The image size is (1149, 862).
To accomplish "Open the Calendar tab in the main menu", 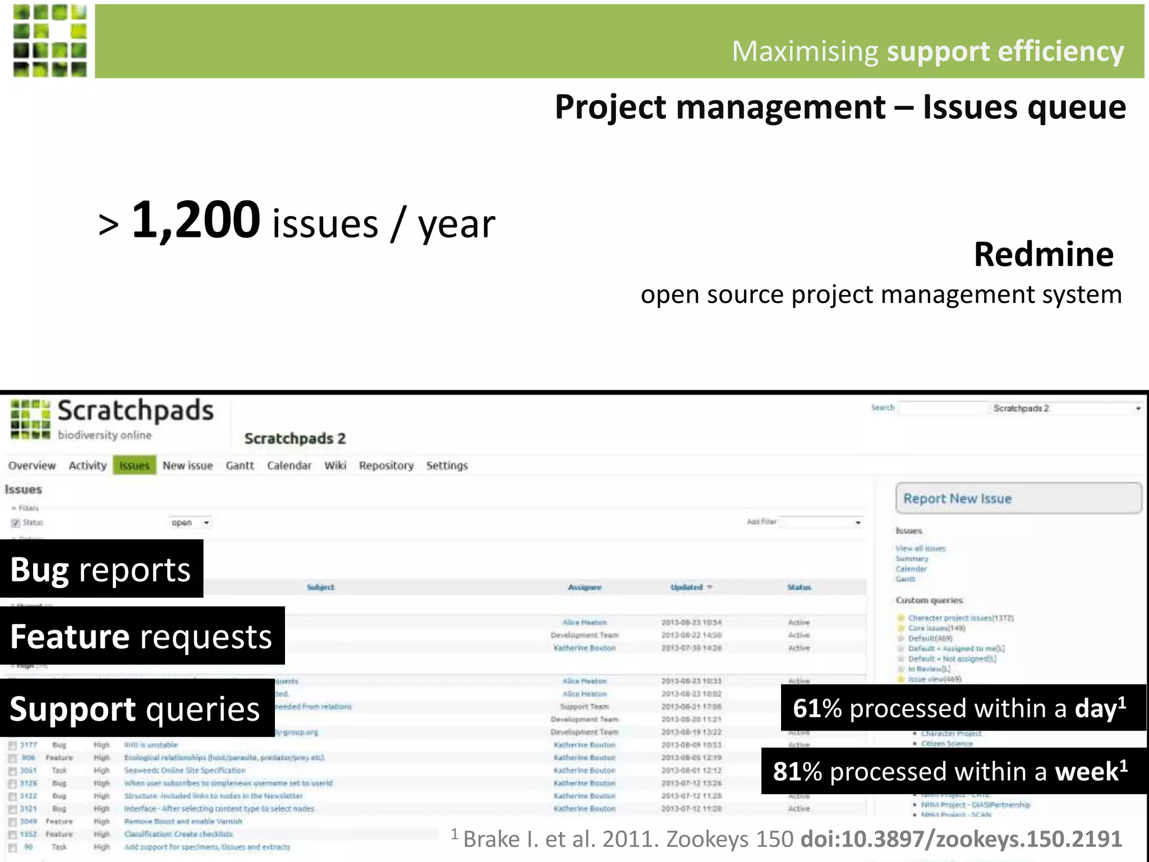I will (289, 465).
